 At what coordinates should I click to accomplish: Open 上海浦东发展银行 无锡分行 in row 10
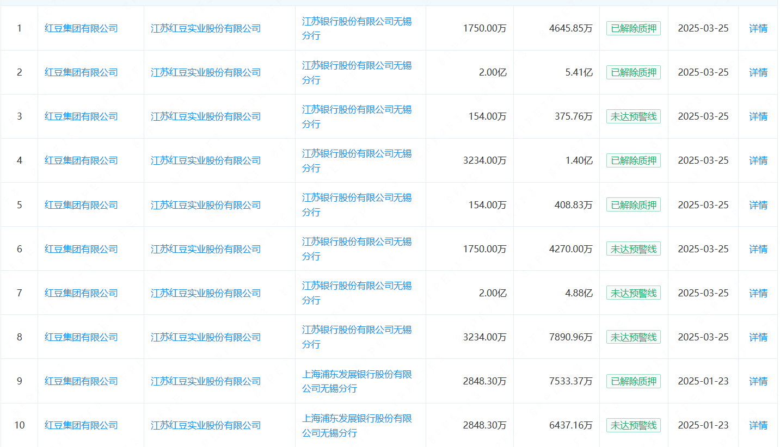[x=357, y=425]
